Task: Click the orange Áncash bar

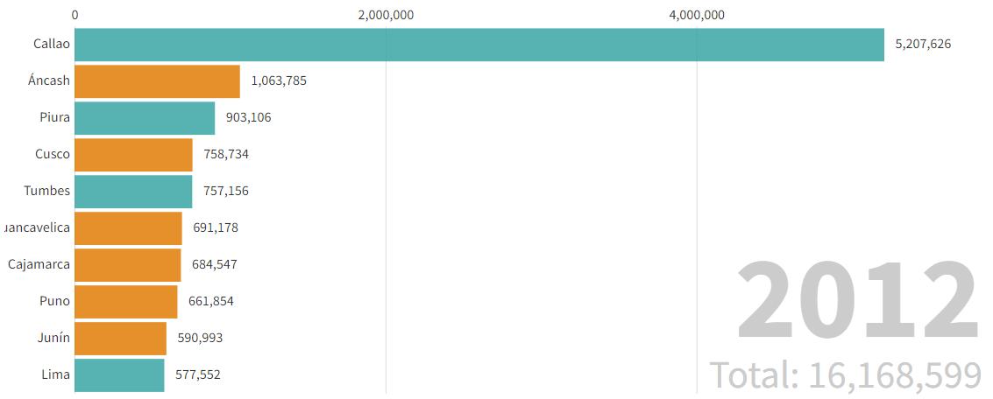Action: tap(157, 81)
